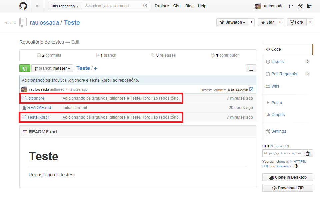Open the Help page

[202, 6]
